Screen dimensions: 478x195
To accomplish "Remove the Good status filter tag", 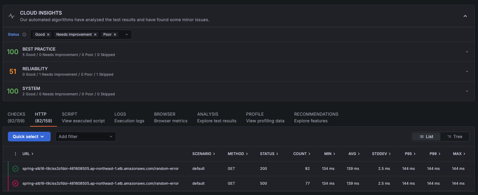I will (48, 35).
